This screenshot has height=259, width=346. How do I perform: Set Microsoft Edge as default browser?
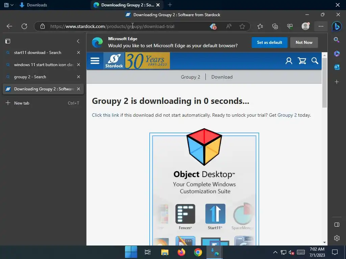269,42
